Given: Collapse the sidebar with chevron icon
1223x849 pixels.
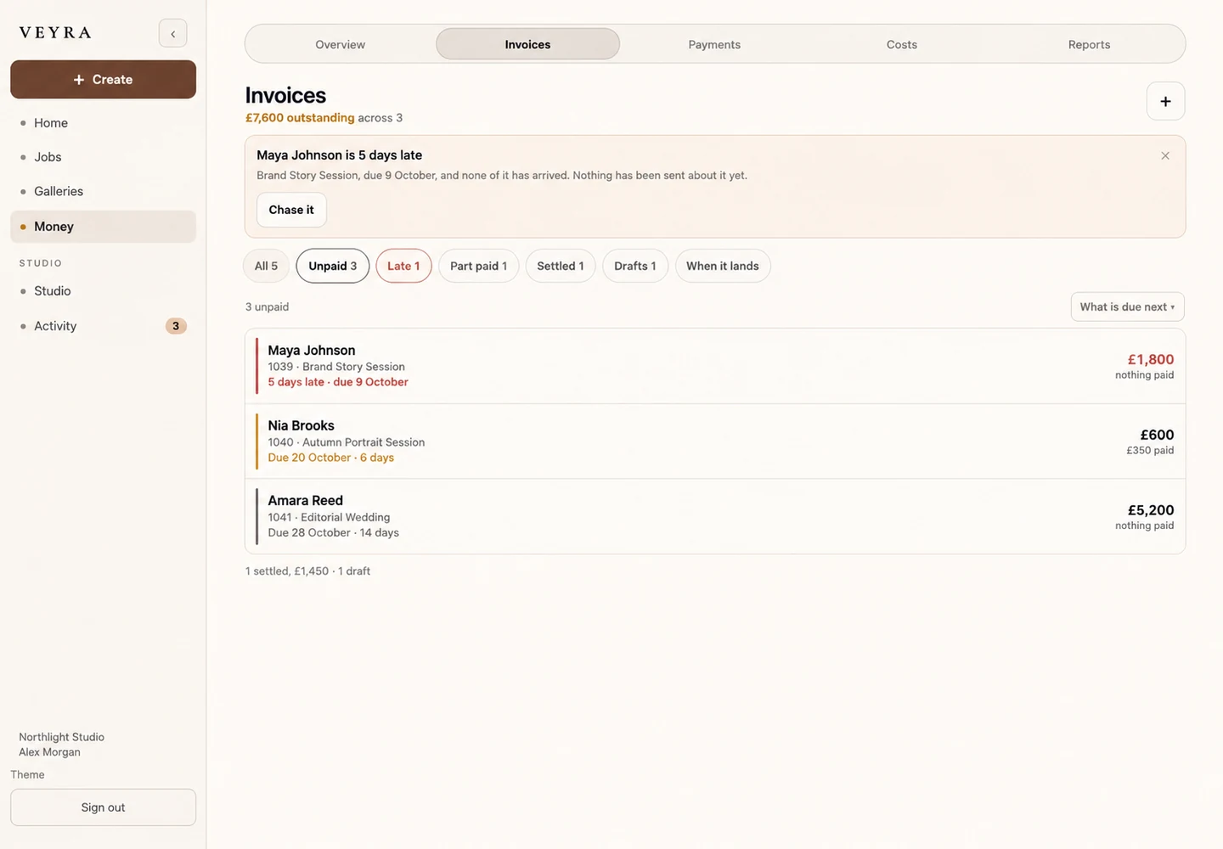Looking at the screenshot, I should (172, 33).
